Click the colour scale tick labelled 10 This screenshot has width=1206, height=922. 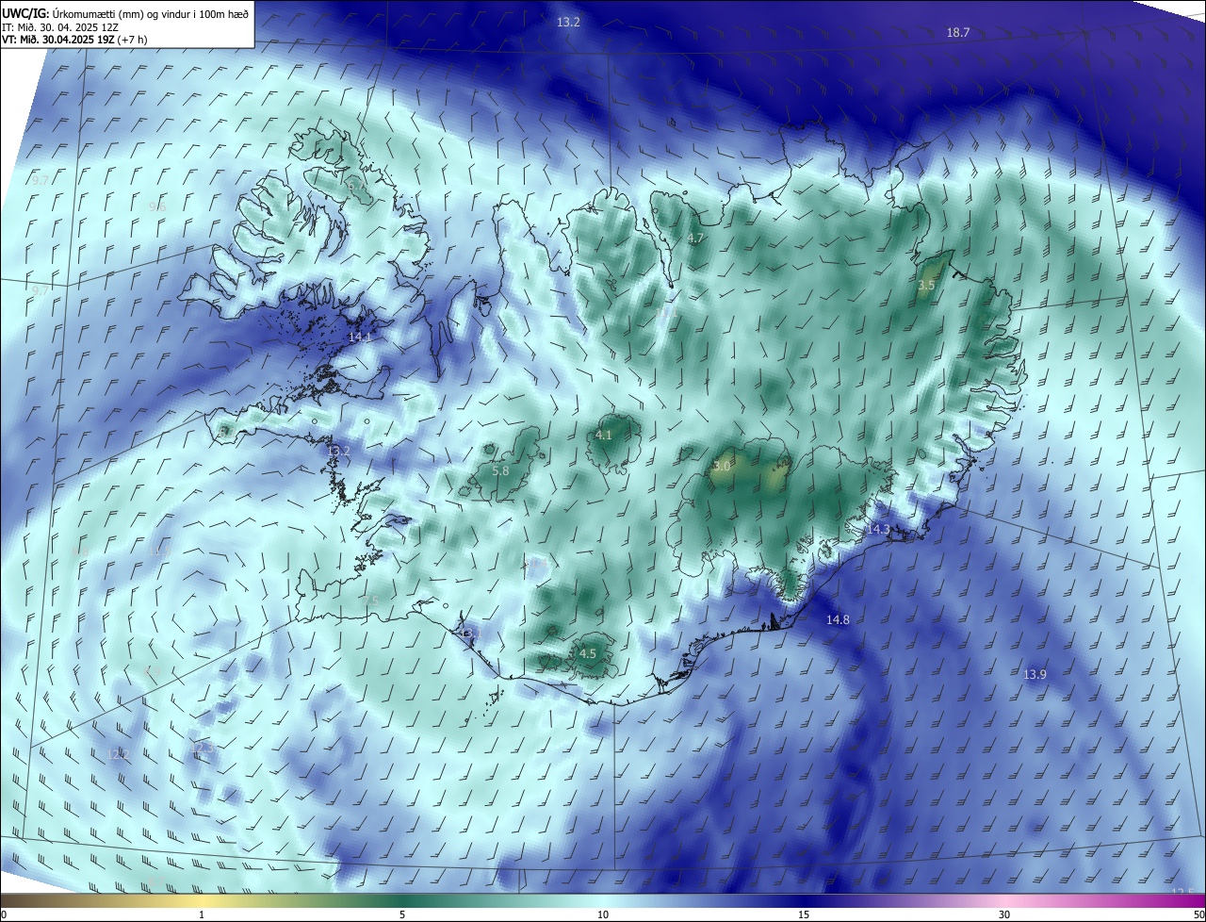tap(603, 914)
